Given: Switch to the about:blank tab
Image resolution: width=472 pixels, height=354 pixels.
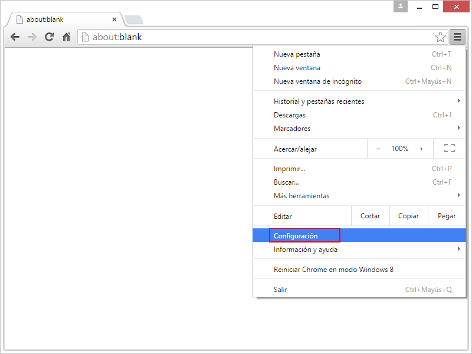Looking at the screenshot, I should [65, 18].
